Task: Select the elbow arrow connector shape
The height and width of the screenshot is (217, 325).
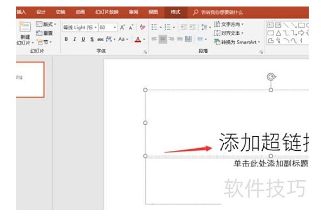Action: [294, 33]
